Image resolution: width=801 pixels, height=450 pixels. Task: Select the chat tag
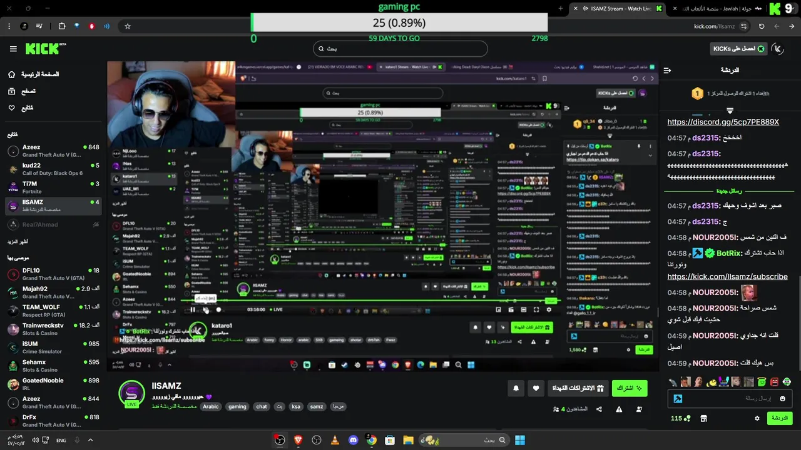262,407
